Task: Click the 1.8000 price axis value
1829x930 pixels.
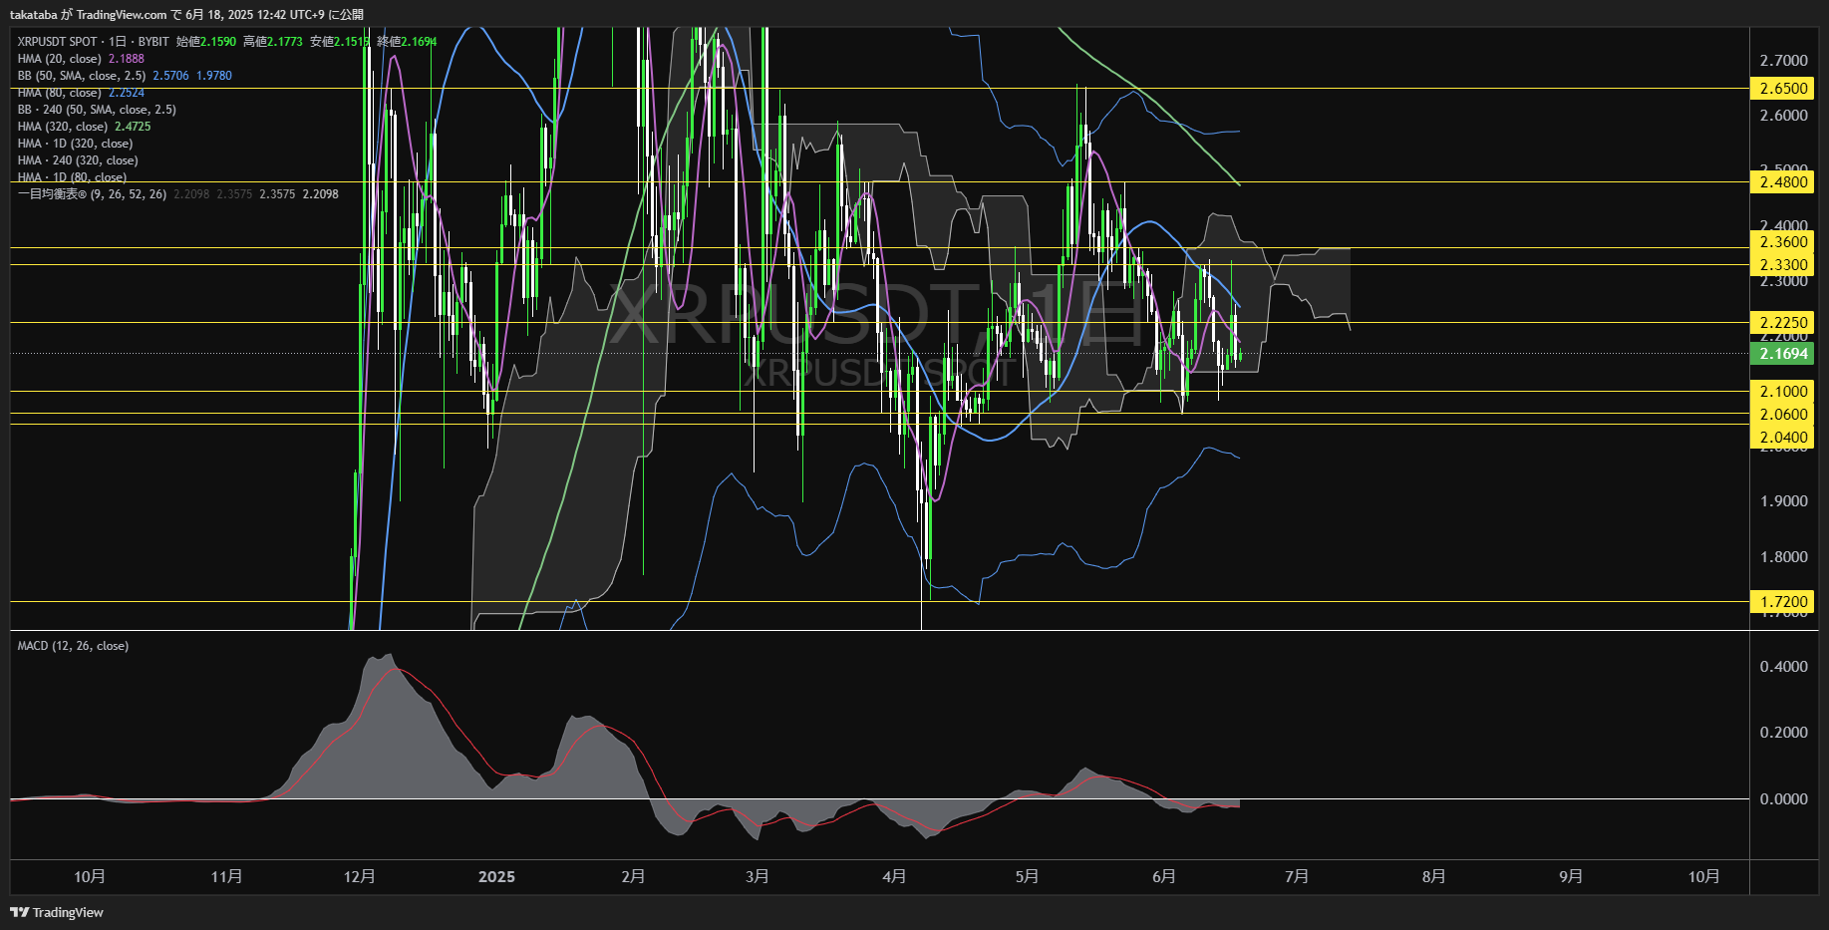Action: click(1783, 557)
